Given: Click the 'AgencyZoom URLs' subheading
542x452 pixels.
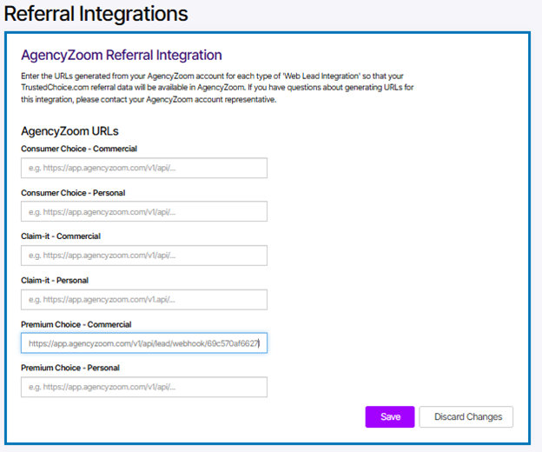Looking at the screenshot, I should tap(69, 131).
